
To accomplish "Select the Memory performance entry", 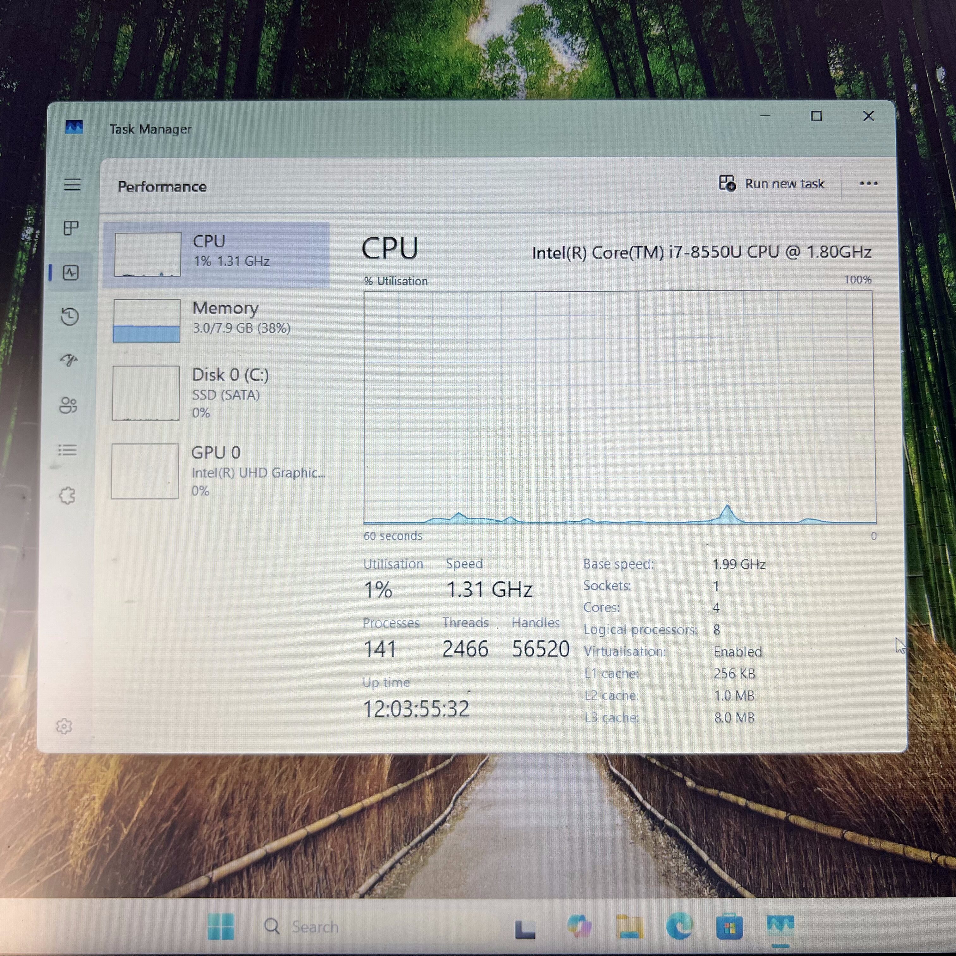I will tap(216, 321).
